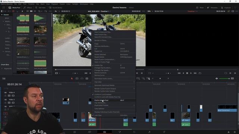
Task: Open project manager home icon
Action: [229, 132]
